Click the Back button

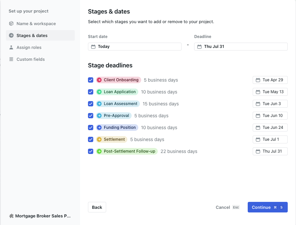pos(97,207)
